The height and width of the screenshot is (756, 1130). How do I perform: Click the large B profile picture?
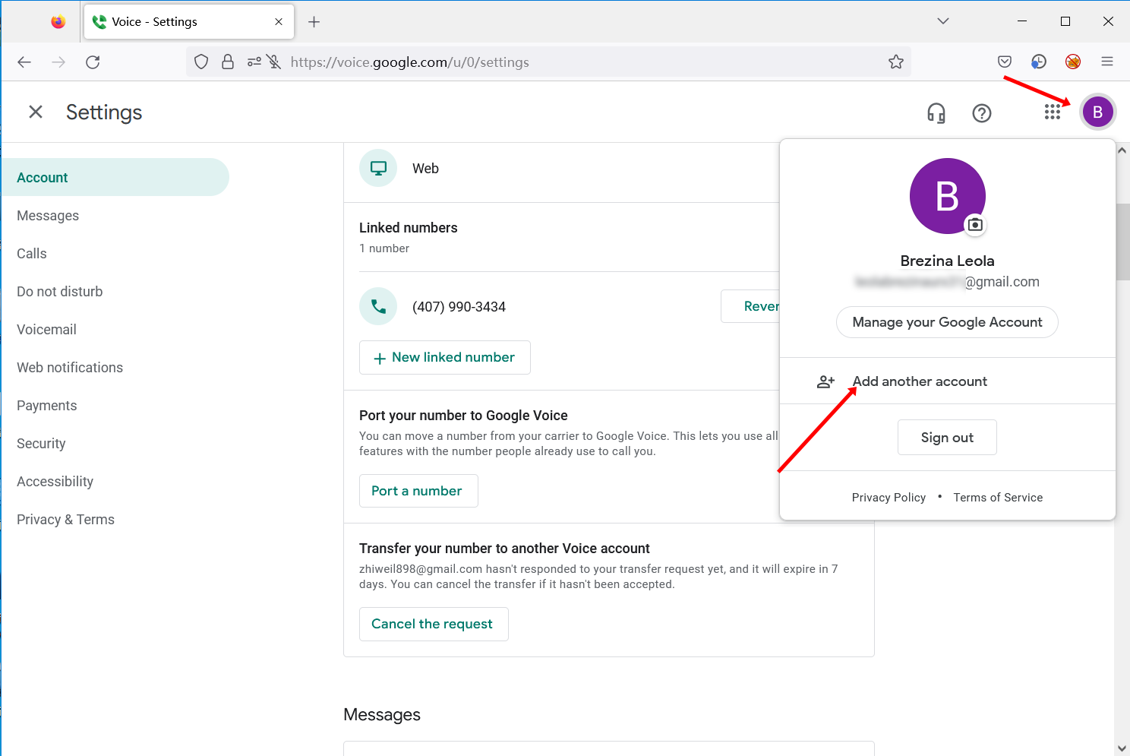(x=947, y=196)
